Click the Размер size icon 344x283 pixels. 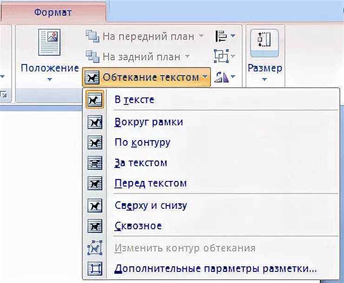(265, 43)
